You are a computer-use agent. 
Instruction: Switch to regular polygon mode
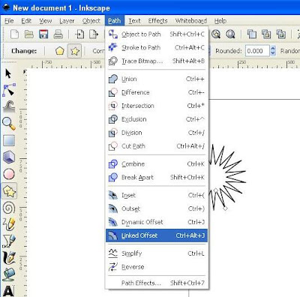tap(60, 51)
